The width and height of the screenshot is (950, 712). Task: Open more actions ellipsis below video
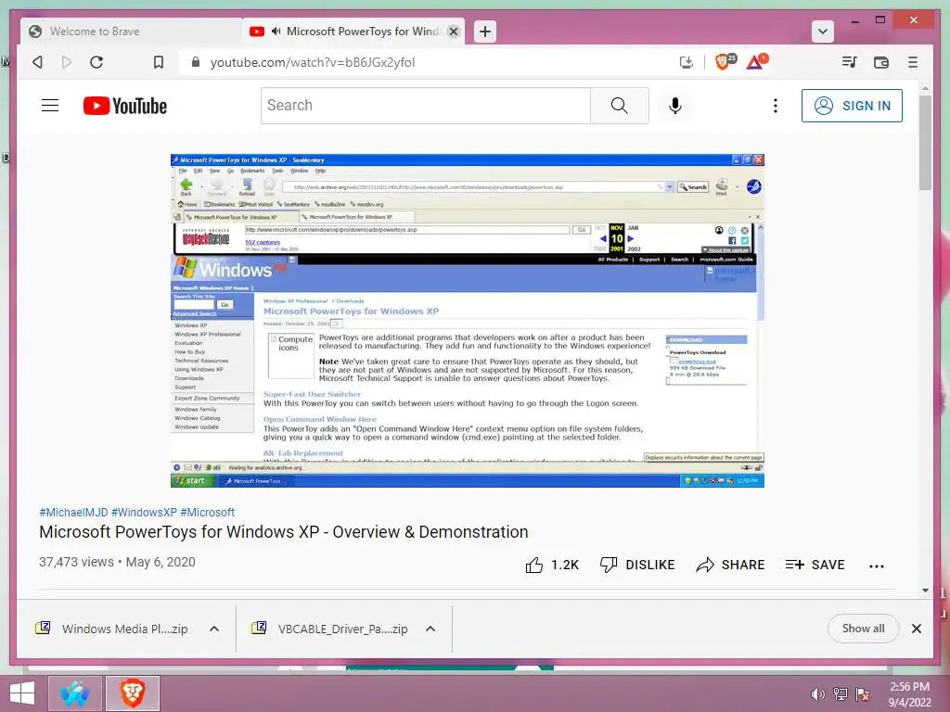coord(876,566)
